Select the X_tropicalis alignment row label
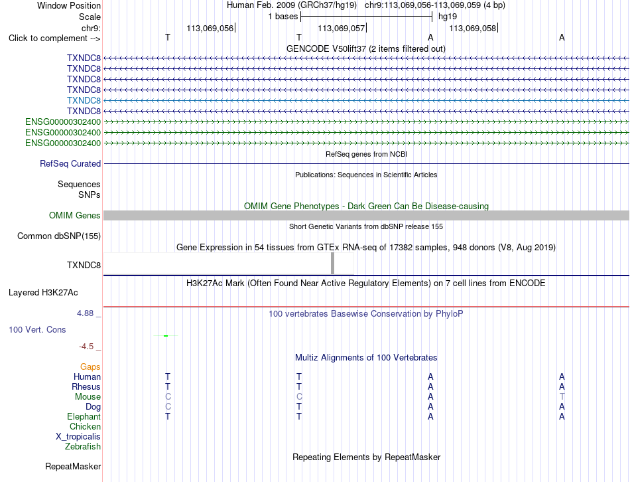Screen dimensions: 630x482 click(78, 437)
